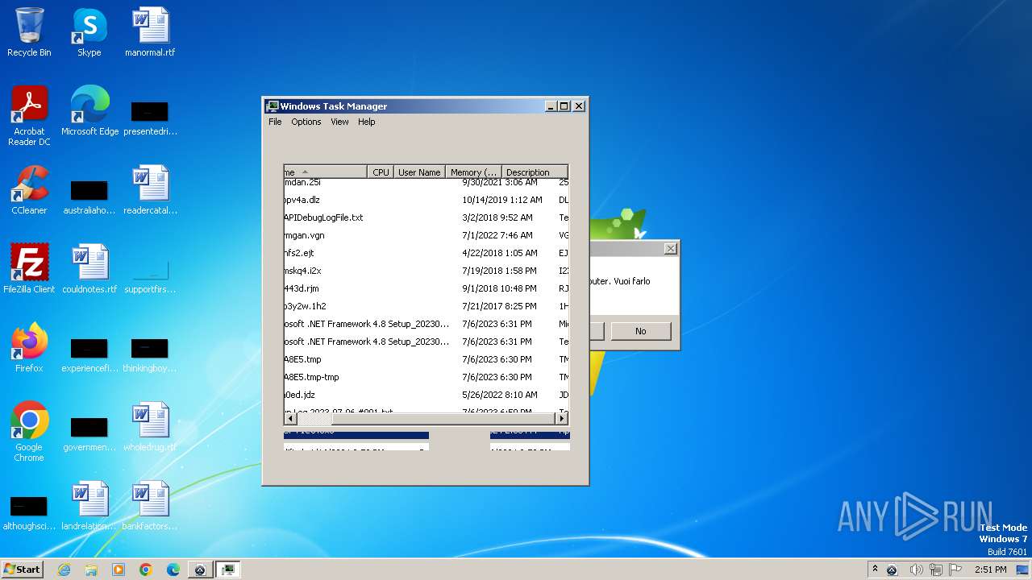Launch CCleaner from the desktop

point(29,190)
